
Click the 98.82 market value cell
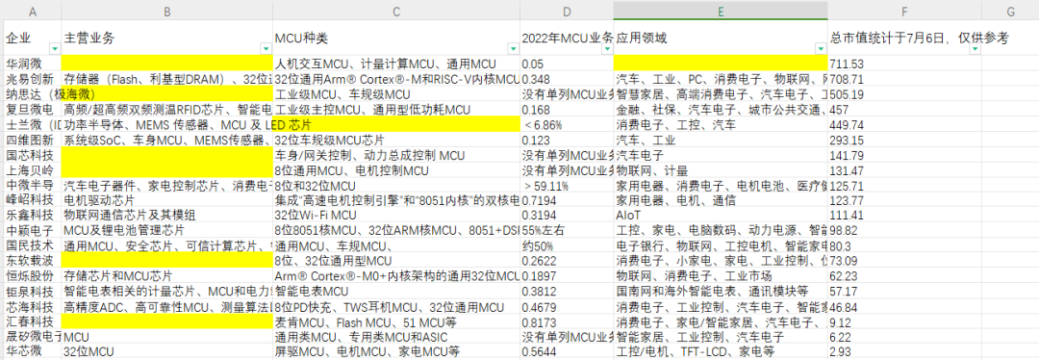pos(905,231)
